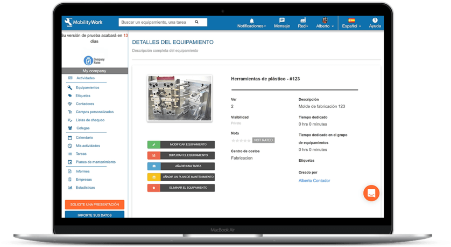The image size is (451, 247).
Task: Click the Colegas people icon
Action: (x=70, y=128)
